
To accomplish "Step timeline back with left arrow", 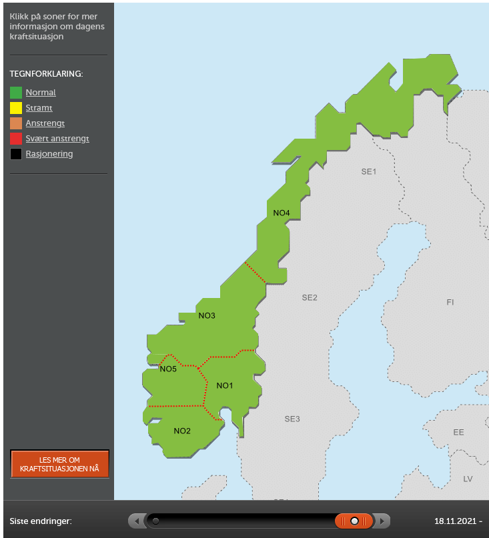I will (x=137, y=521).
